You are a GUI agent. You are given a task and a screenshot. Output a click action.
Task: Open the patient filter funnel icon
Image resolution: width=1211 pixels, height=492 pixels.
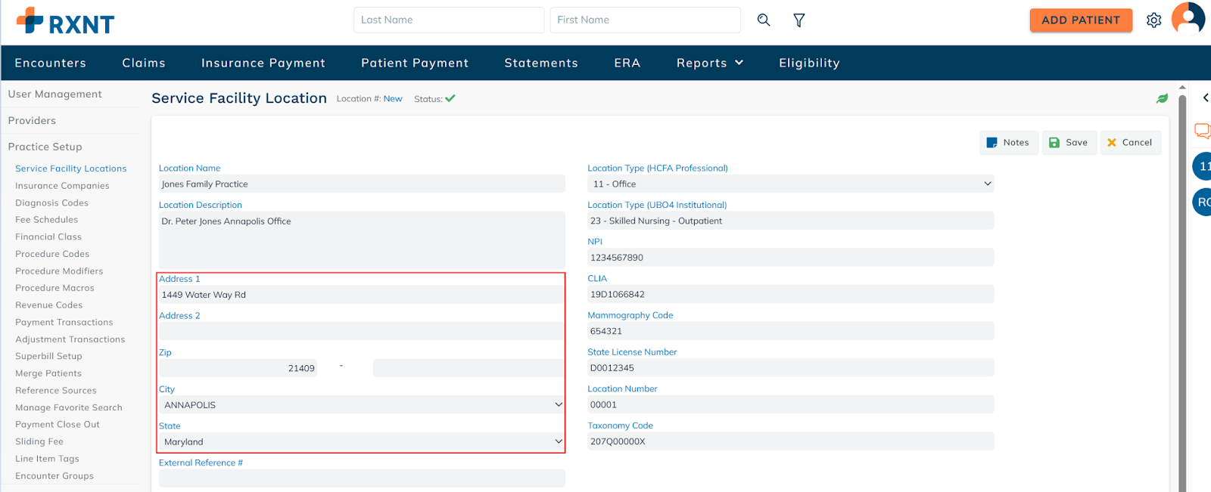(x=799, y=20)
